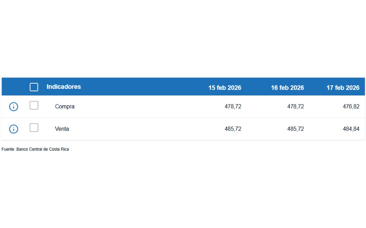Image resolution: width=366 pixels, height=228 pixels.
Task: Check the select-all box in the header row
Action: pos(34,87)
